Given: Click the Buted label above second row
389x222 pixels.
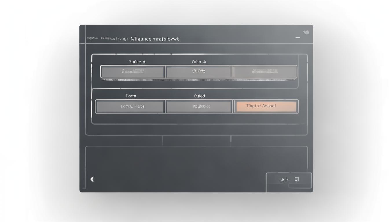Looking at the screenshot, I should [x=199, y=96].
